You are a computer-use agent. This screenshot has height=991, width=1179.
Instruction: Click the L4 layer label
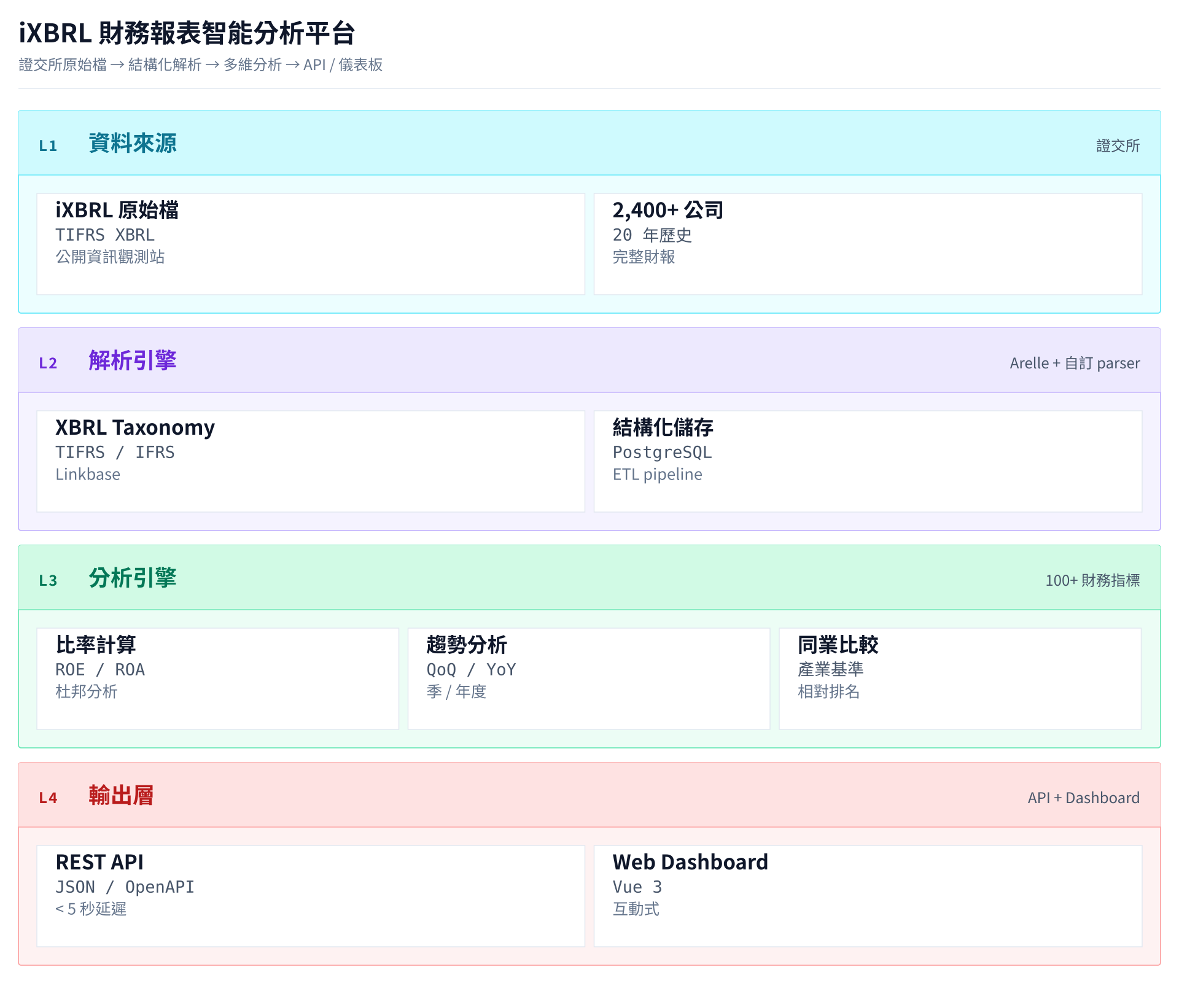click(48, 798)
